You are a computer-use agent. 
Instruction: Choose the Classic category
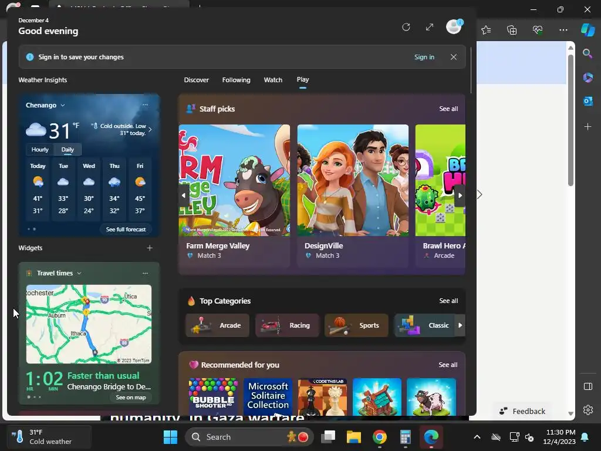click(425, 325)
